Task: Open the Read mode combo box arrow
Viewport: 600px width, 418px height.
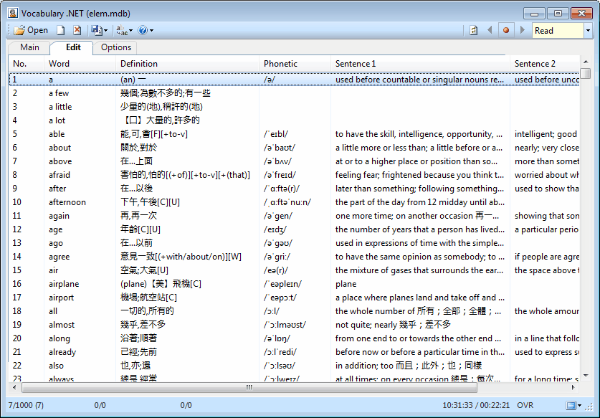Action: pyautogui.click(x=588, y=31)
